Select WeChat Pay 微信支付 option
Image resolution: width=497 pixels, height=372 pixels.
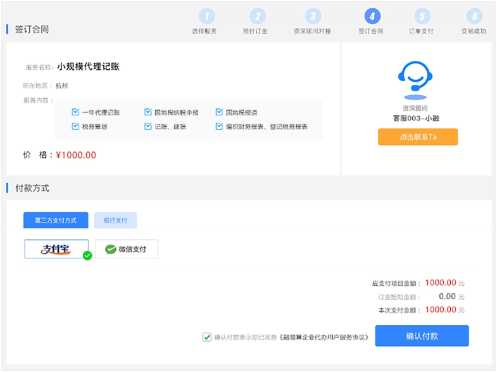pyautogui.click(x=127, y=249)
